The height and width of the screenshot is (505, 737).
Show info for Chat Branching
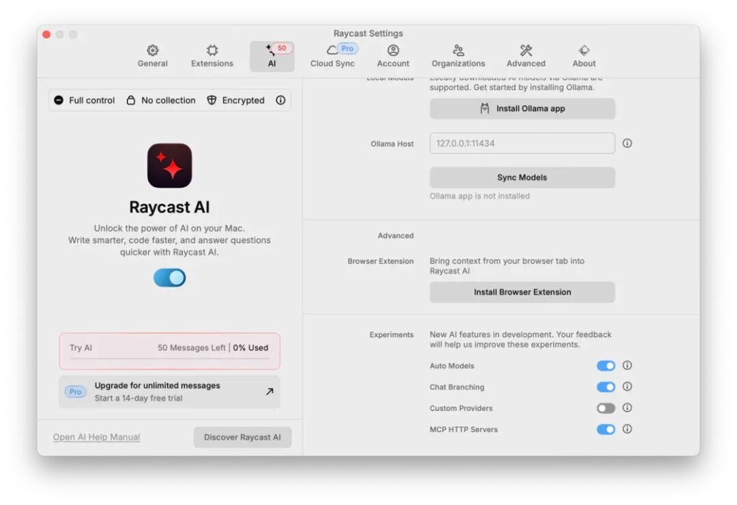click(x=628, y=386)
